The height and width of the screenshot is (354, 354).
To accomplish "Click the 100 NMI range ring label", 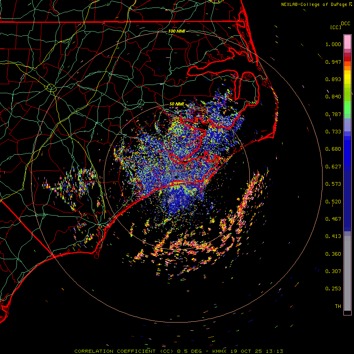I will (177, 31).
